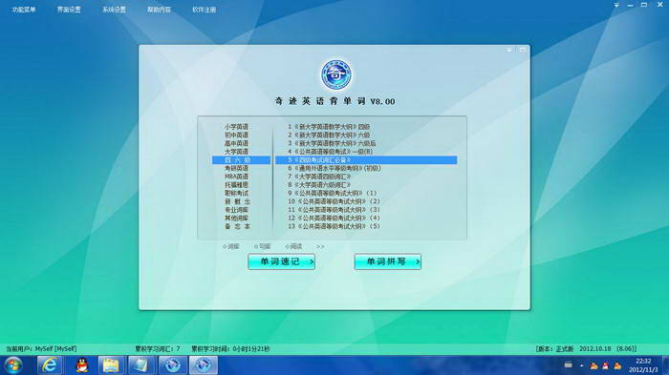The image size is (669, 375).
Task: Launch Internet Explorer from the taskbar
Action: [50, 365]
